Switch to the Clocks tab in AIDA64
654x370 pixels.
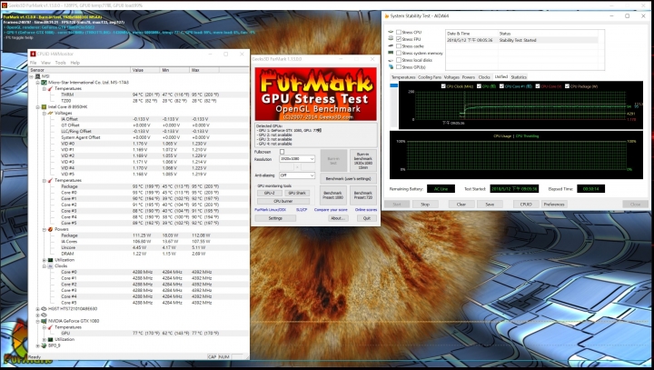pyautogui.click(x=484, y=77)
